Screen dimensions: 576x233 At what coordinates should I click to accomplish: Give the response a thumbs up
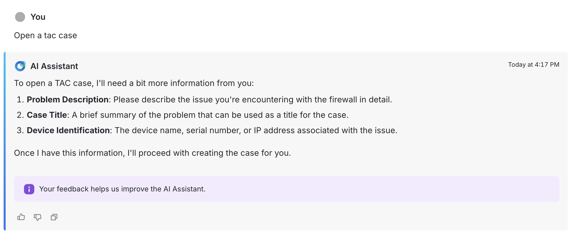(x=21, y=217)
